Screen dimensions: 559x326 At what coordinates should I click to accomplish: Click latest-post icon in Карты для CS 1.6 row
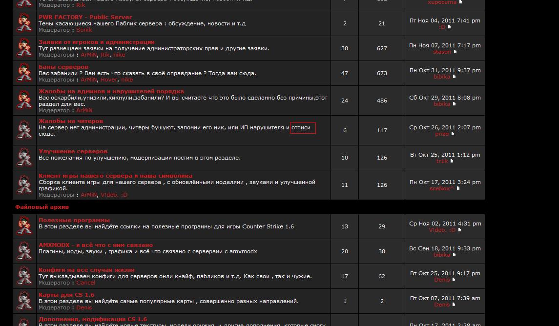tap(454, 305)
